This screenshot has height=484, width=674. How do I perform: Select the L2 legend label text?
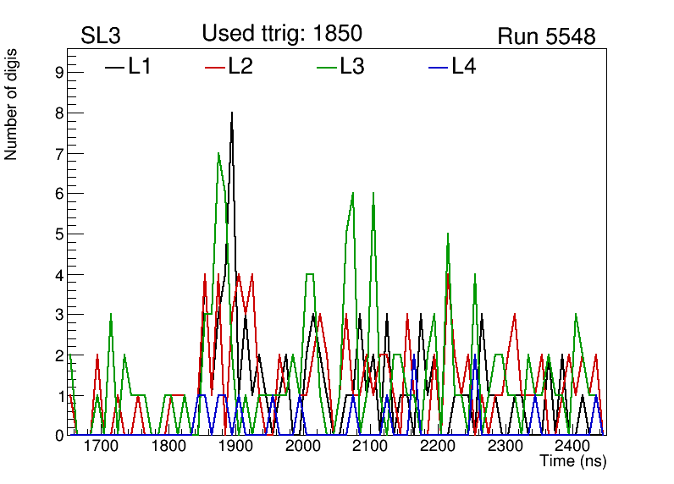(x=241, y=67)
